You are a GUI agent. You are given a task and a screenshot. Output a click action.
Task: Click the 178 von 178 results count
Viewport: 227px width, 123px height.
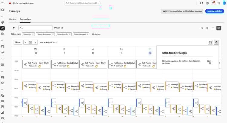coord(59,28)
